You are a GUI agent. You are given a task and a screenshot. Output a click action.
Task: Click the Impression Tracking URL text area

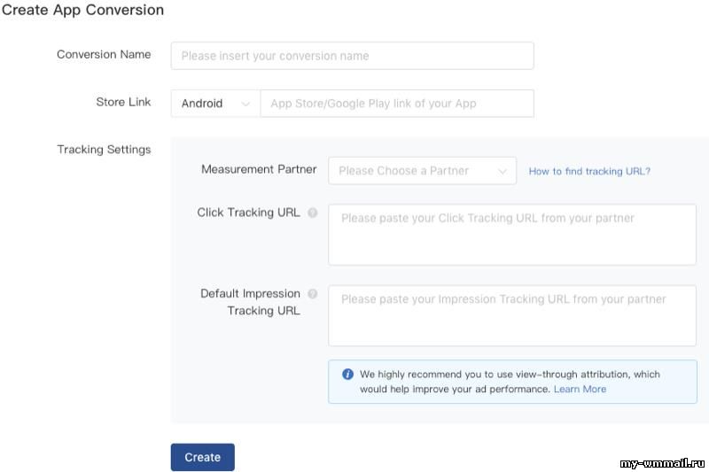coord(512,315)
